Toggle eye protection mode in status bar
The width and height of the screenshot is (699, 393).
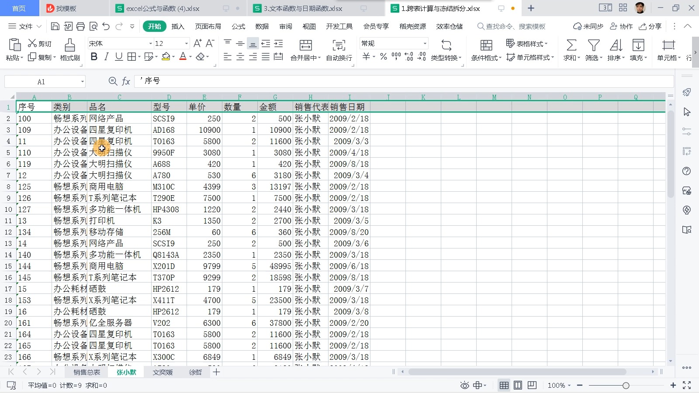coord(465,385)
